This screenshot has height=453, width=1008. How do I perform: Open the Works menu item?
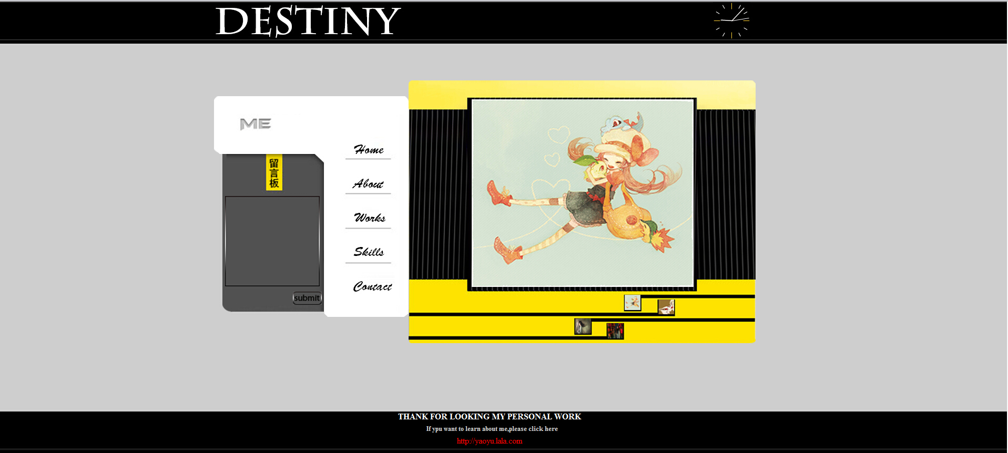click(x=370, y=218)
